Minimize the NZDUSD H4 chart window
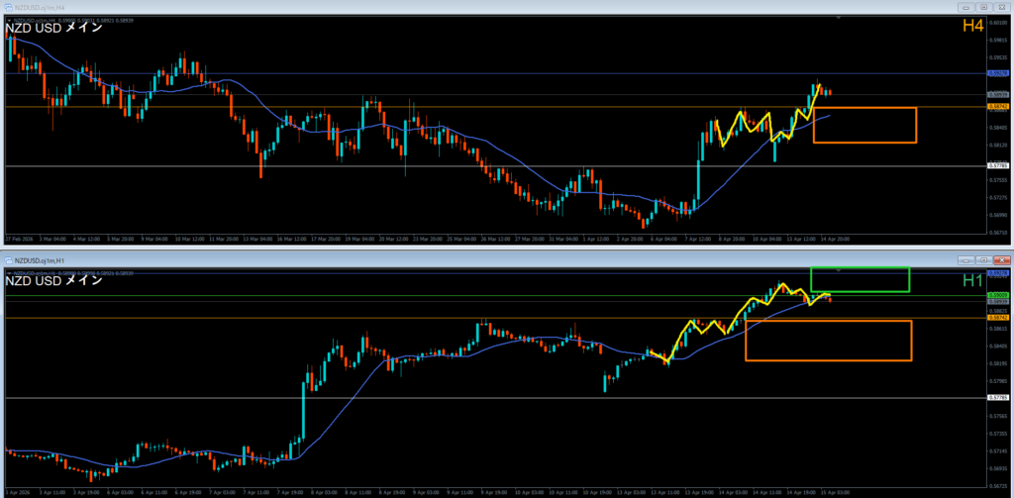Image resolution: width=1014 pixels, height=498 pixels. 967,7
